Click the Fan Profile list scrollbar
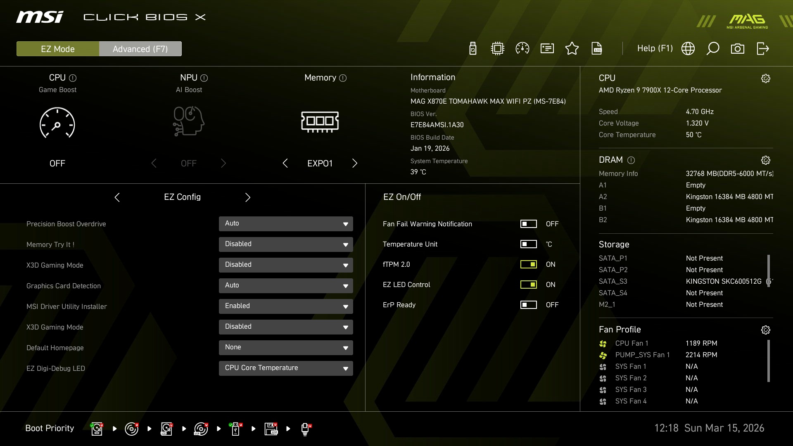 [x=768, y=361]
